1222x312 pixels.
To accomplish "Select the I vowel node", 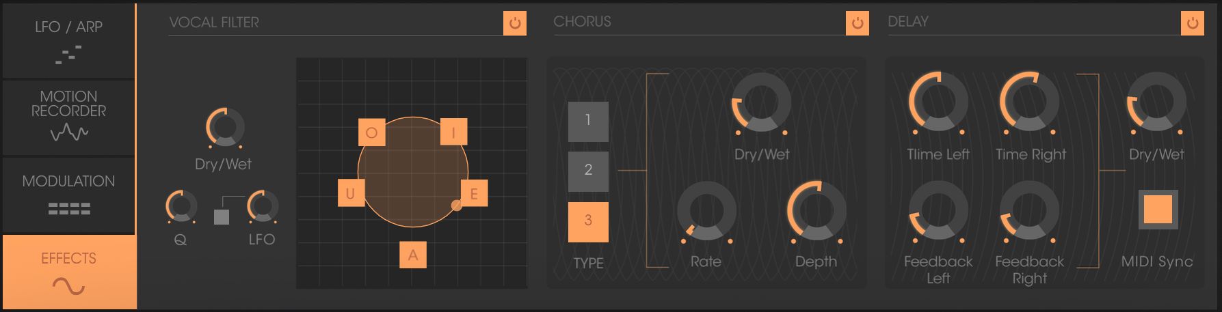I will 453,132.
